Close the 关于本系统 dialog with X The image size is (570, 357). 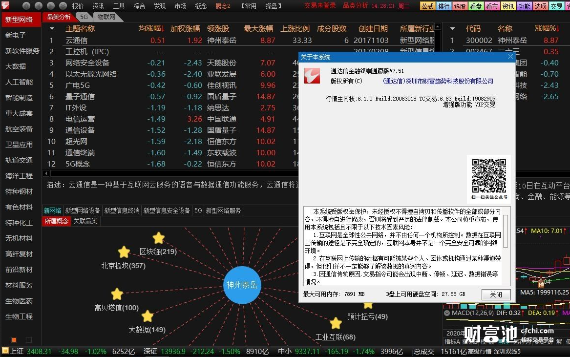510,57
